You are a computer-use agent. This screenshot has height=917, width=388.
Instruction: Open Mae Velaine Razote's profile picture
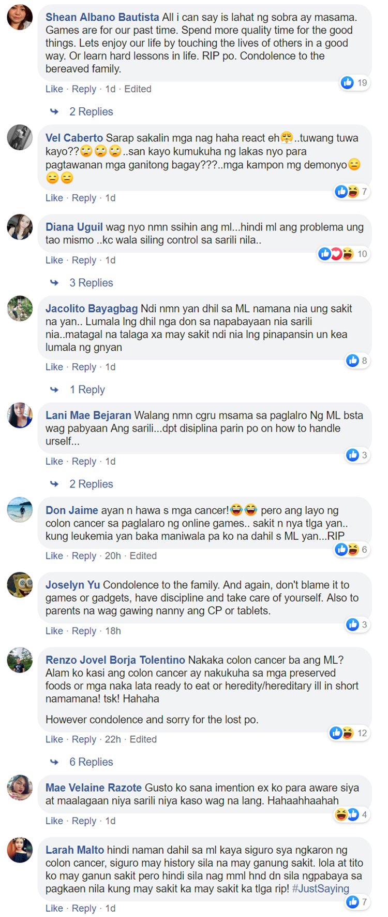(x=20, y=788)
